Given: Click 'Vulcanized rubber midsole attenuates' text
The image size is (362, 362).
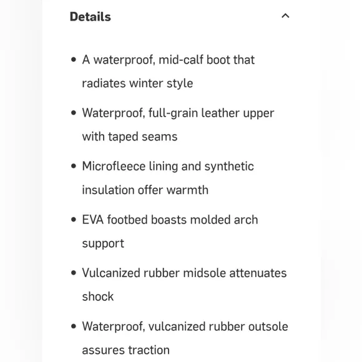Looking at the screenshot, I should tap(184, 273).
